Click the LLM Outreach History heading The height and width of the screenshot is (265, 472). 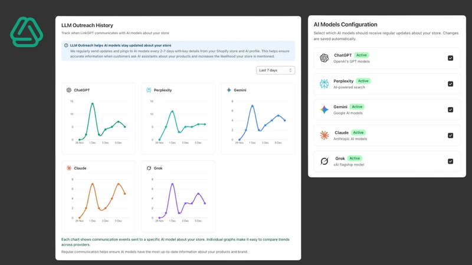pyautogui.click(x=87, y=25)
